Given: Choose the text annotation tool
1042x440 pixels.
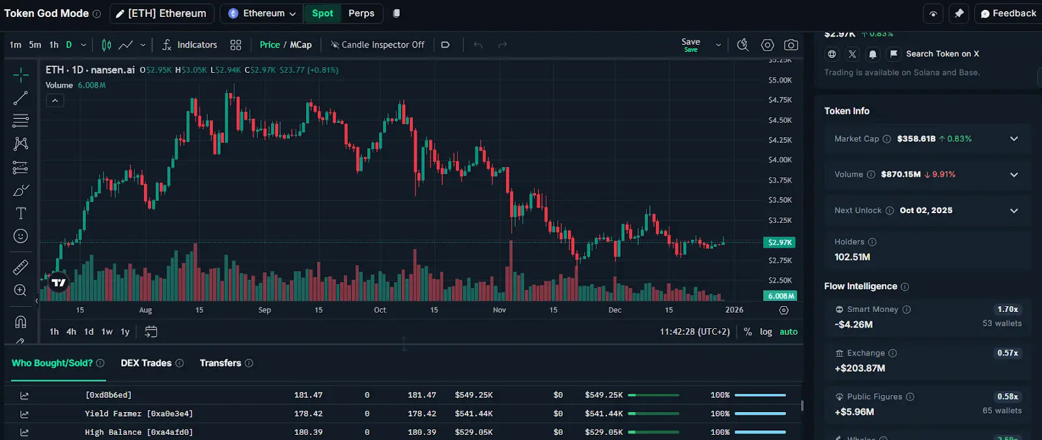Looking at the screenshot, I should [21, 213].
